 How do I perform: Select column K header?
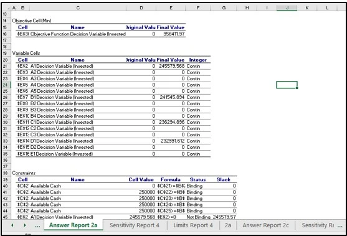pyautogui.click(x=307, y=8)
